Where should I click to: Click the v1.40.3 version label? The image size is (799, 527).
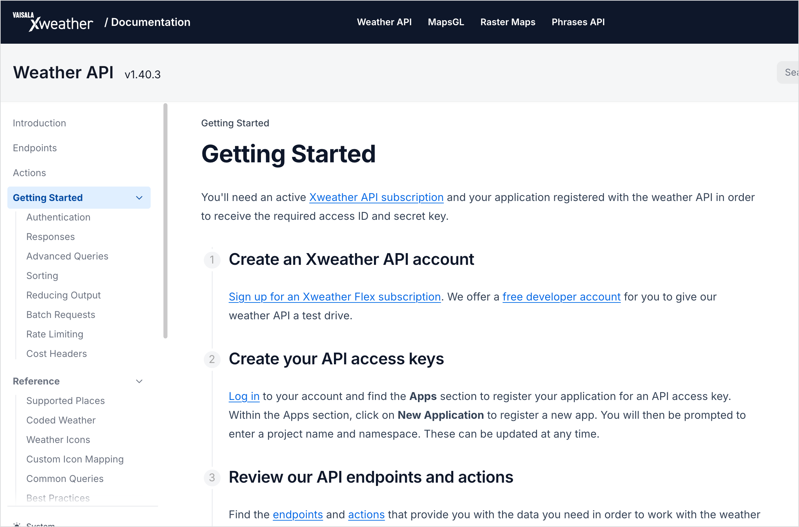pyautogui.click(x=143, y=74)
